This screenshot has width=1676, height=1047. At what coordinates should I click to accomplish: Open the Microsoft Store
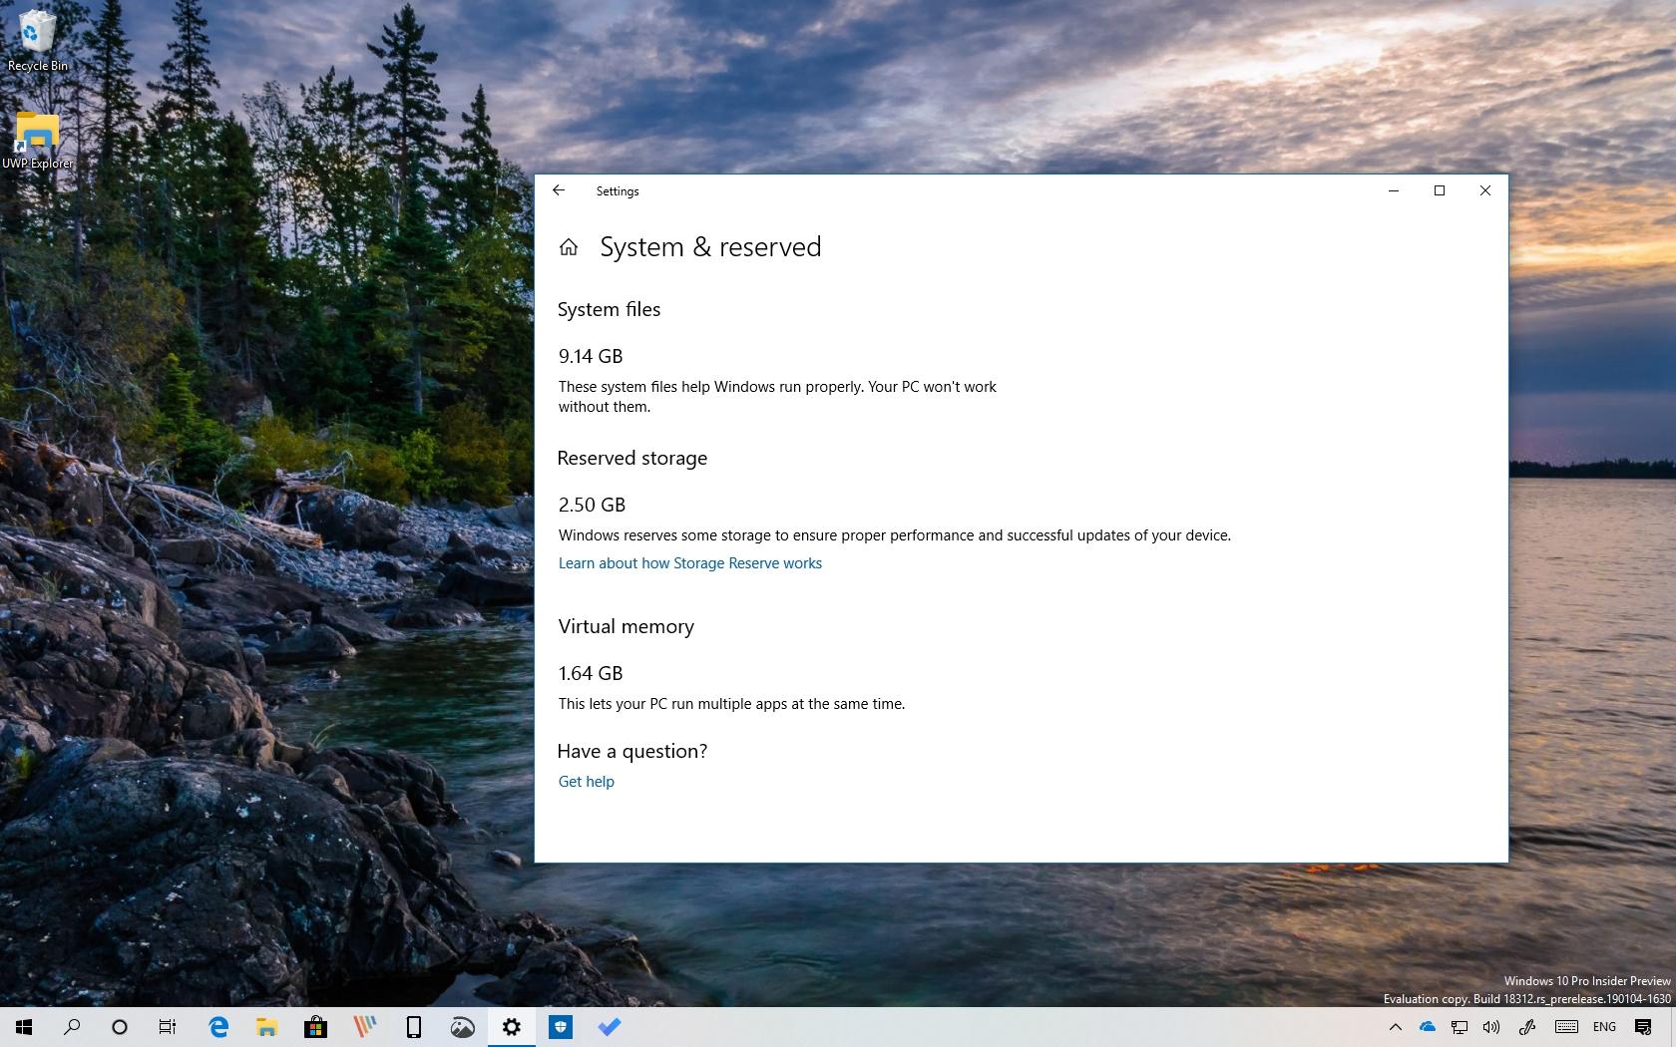(x=315, y=1027)
